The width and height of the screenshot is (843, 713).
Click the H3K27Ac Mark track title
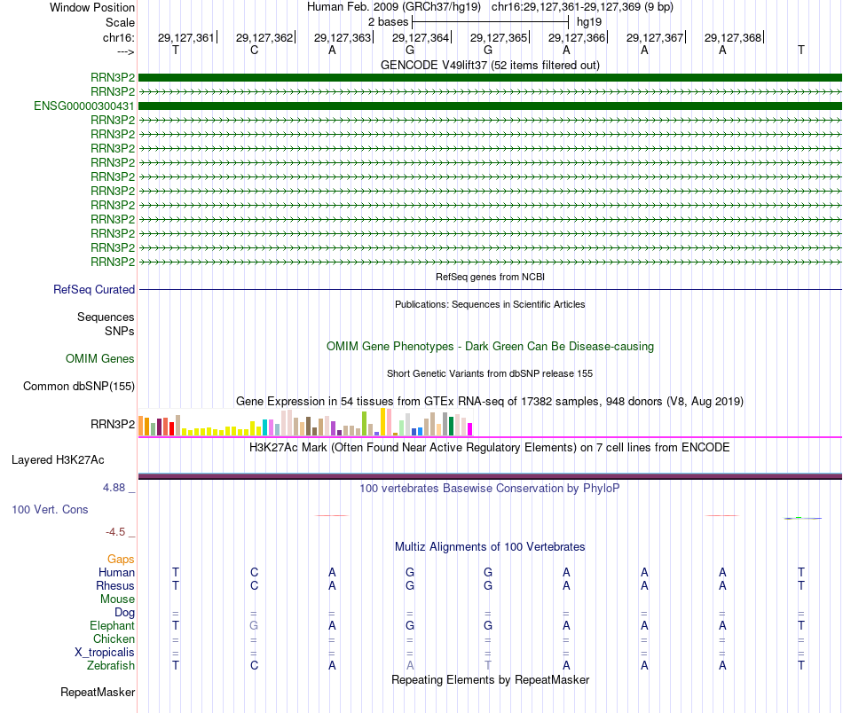point(489,448)
